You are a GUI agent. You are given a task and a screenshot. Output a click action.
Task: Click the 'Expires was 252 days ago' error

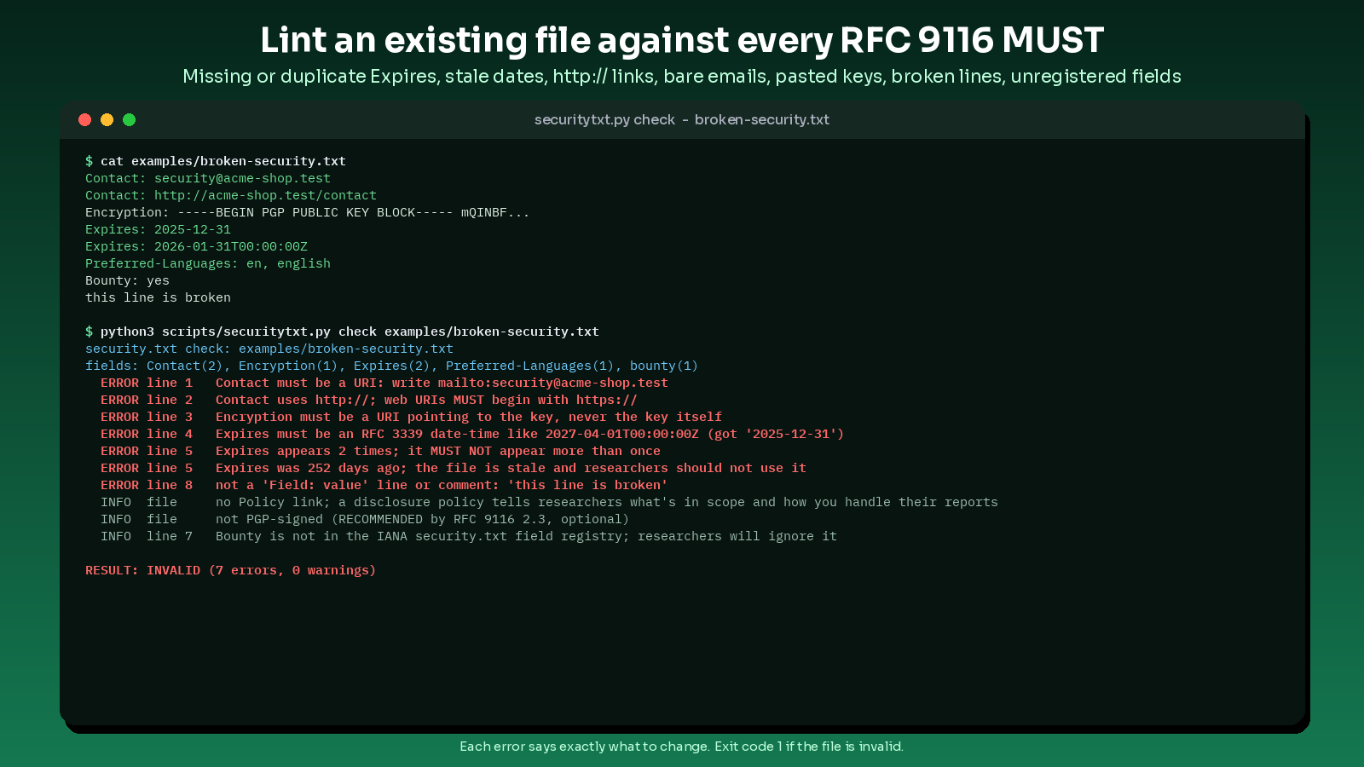[x=454, y=468]
